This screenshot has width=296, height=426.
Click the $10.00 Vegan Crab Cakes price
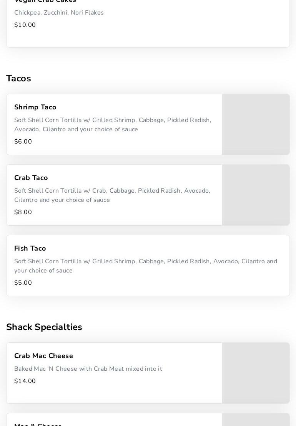(25, 25)
